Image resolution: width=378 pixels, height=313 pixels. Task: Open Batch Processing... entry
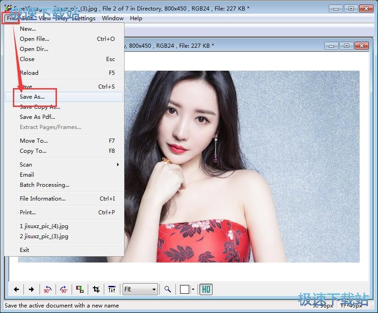click(x=64, y=185)
